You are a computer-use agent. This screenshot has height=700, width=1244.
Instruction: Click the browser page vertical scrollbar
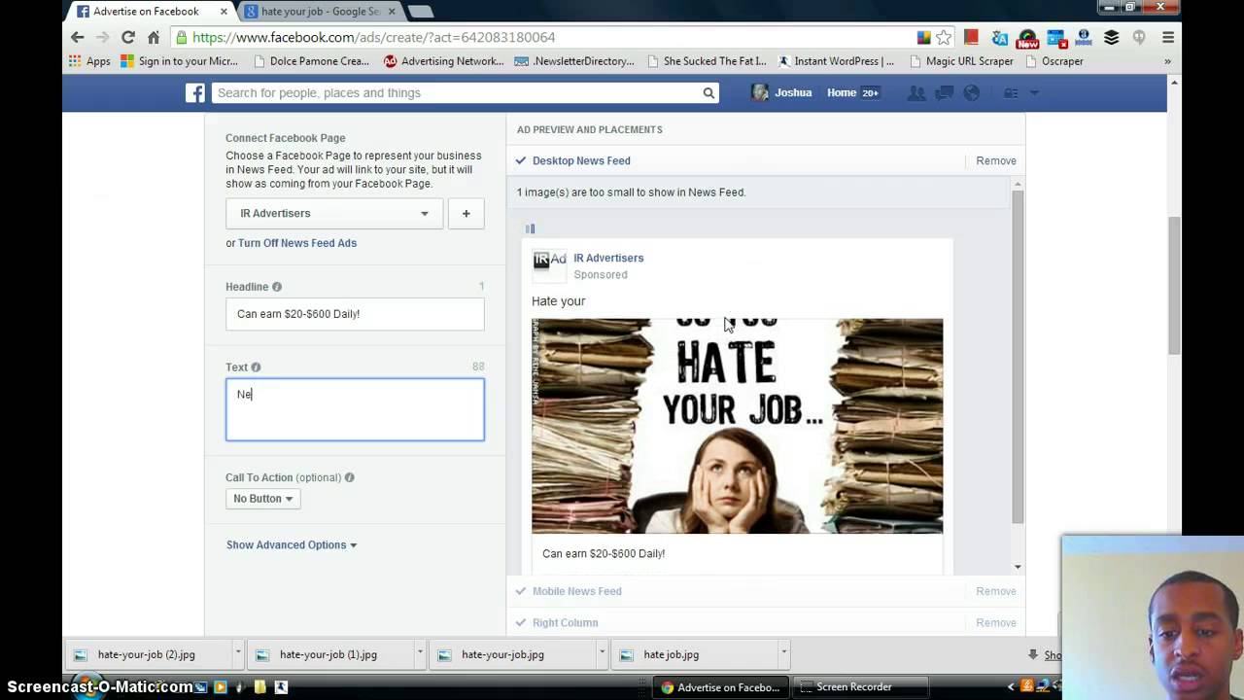coord(1174,287)
